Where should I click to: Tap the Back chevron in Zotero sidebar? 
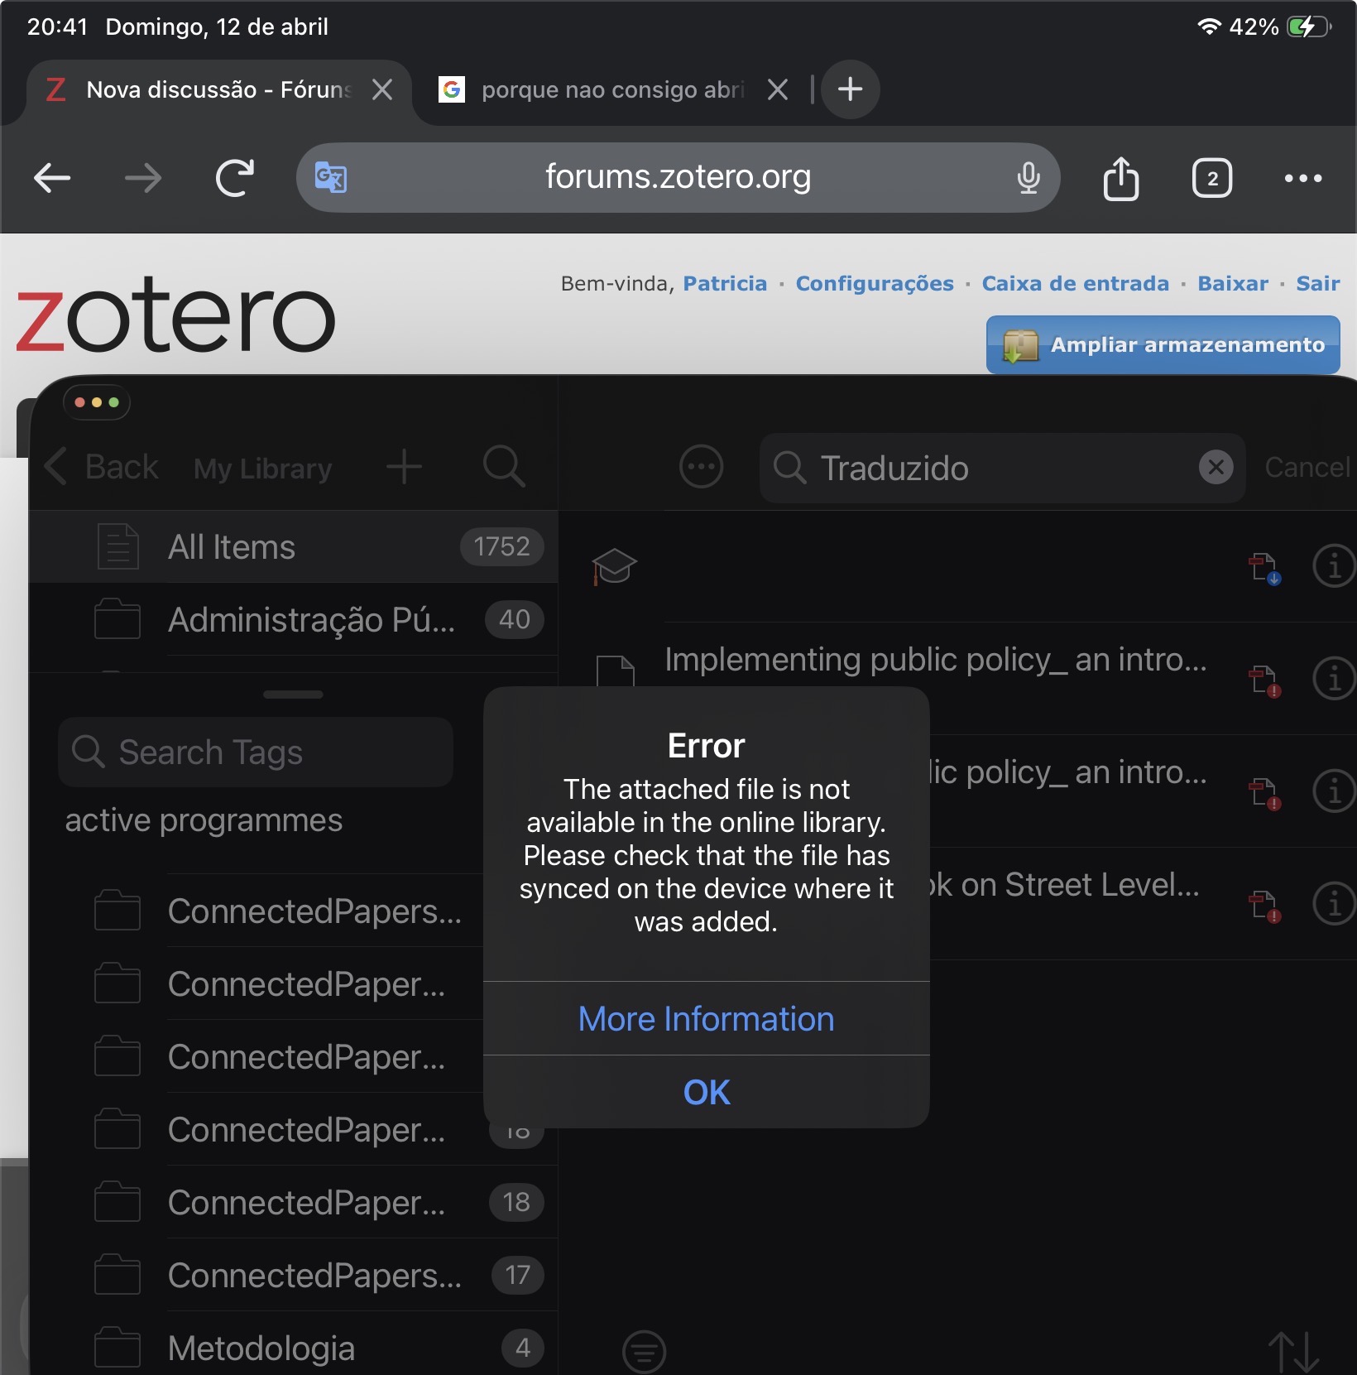click(101, 467)
